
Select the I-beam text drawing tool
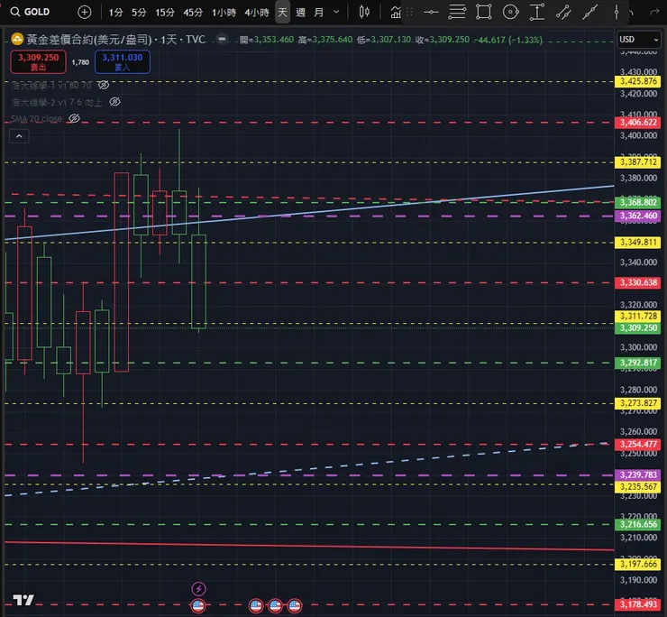pyautogui.click(x=537, y=12)
